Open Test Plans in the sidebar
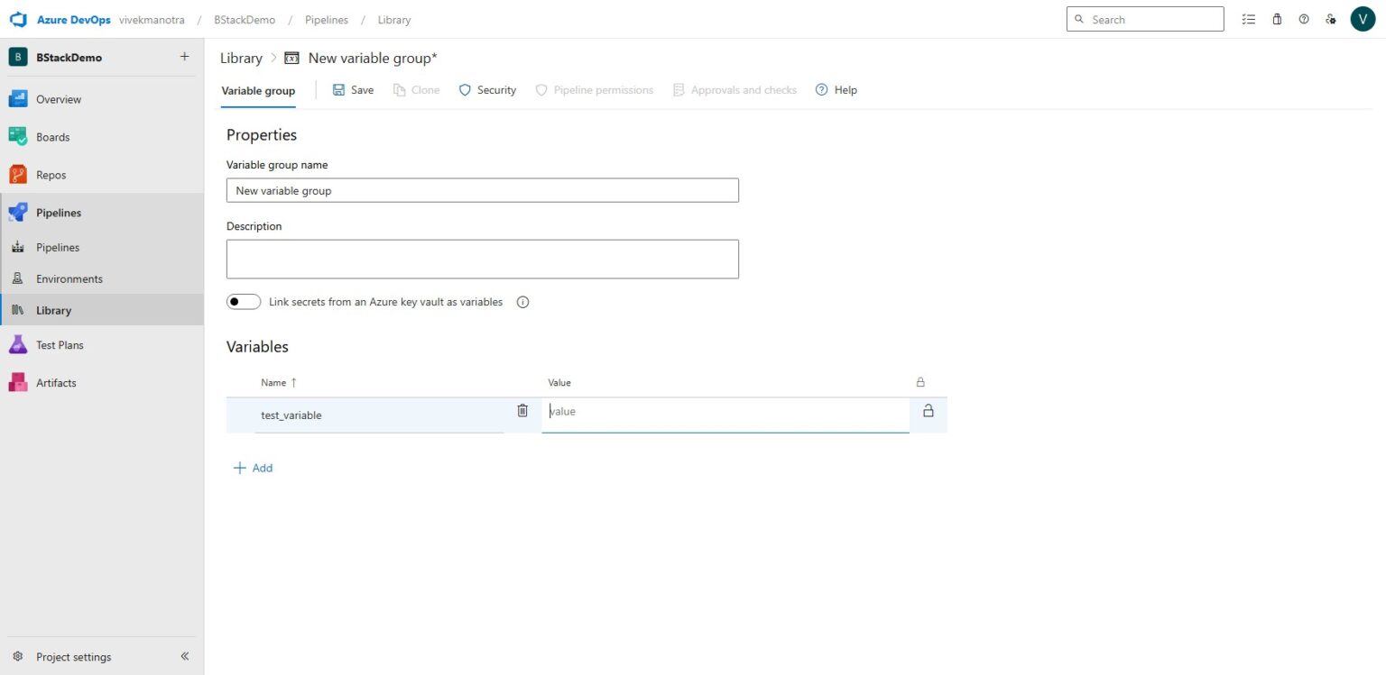 [60, 345]
